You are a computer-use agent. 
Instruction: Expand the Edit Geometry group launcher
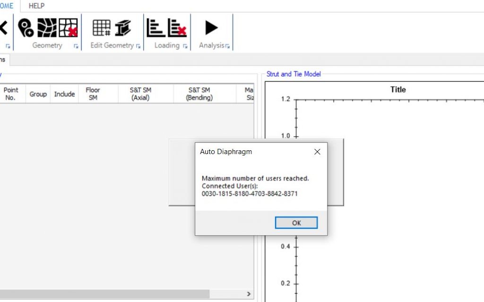[x=138, y=46]
